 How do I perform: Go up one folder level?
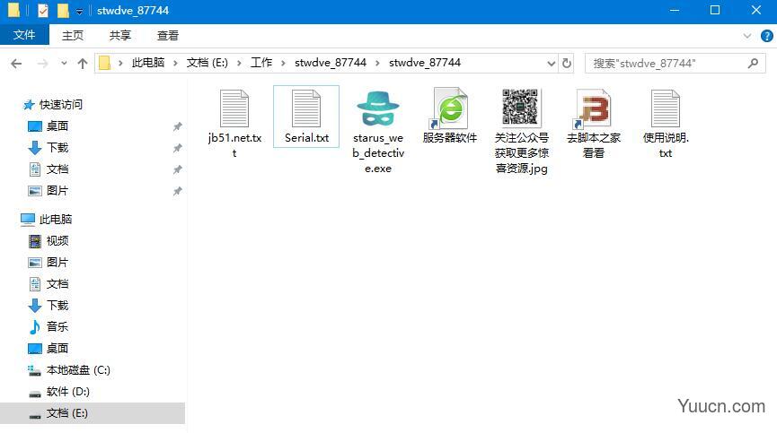(83, 64)
